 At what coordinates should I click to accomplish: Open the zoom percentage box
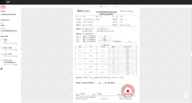coord(101,6)
